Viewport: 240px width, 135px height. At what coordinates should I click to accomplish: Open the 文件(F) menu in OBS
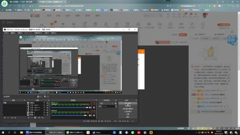[x=6, y=33]
